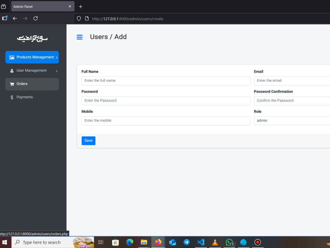330x248 pixels.
Task: Focus the Mobile input field
Action: [x=166, y=121]
